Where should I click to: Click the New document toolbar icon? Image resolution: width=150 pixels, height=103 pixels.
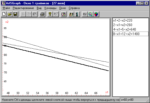4,14
